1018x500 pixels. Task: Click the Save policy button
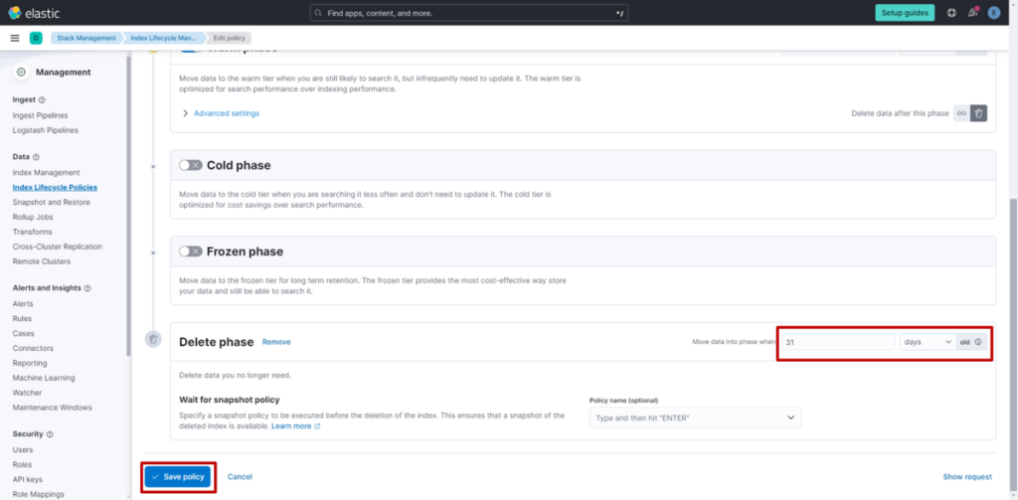pyautogui.click(x=178, y=477)
